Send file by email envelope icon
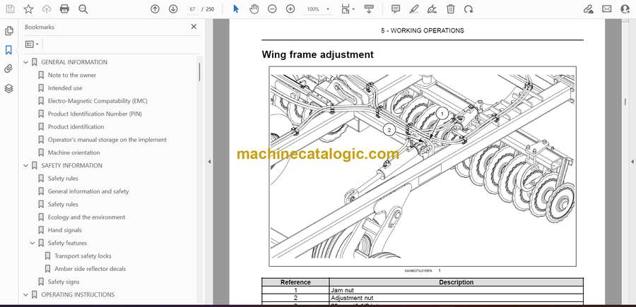 click(x=607, y=9)
